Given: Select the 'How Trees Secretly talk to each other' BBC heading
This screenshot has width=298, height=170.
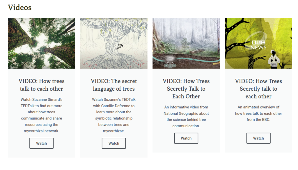Looking at the screenshot, I should pyautogui.click(x=258, y=89).
